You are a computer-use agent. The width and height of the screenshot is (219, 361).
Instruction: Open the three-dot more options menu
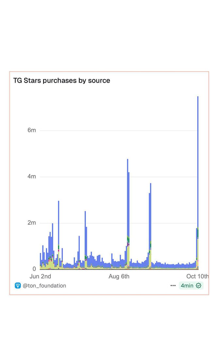[x=173, y=286]
